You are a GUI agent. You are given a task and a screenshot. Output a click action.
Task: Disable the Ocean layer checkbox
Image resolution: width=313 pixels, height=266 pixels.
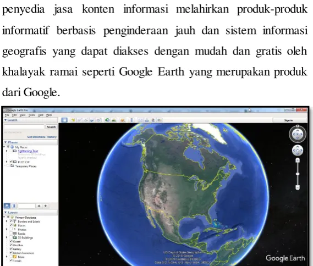click(x=11, y=241)
